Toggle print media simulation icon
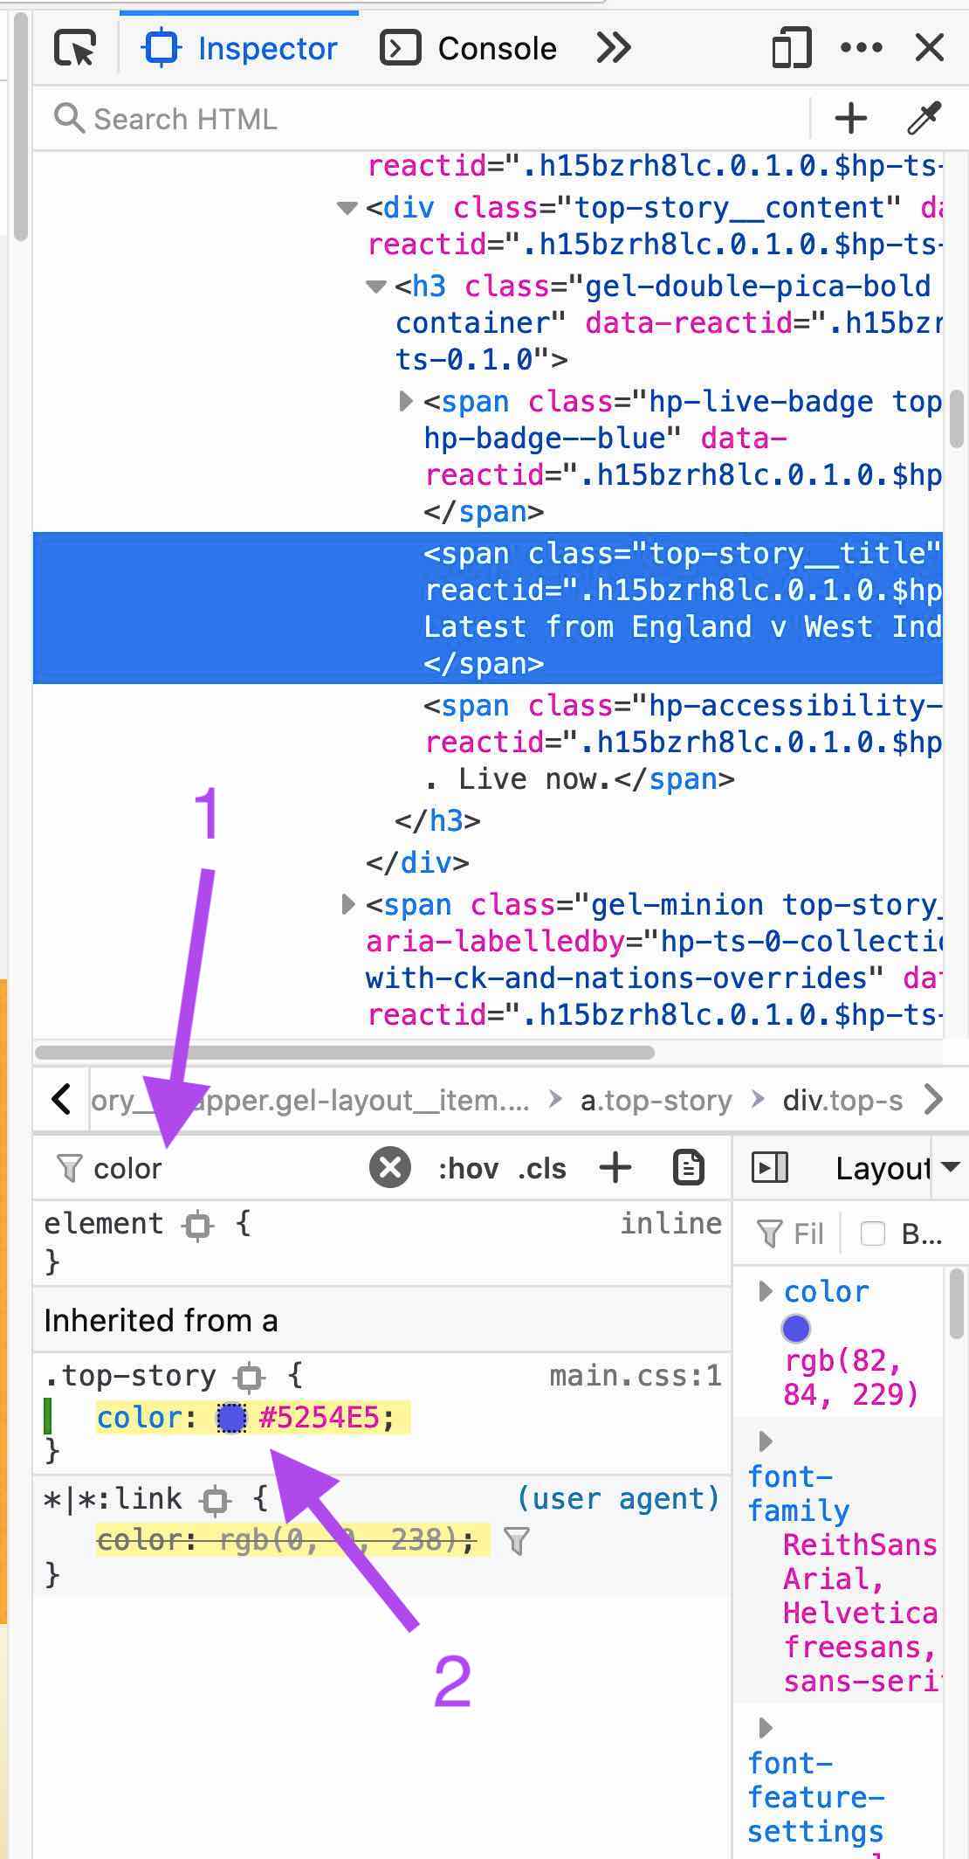969x1859 pixels. click(x=689, y=1167)
